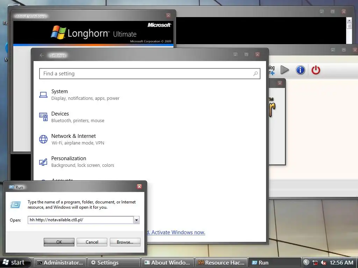Click the Devices keyboard icon in Settings
358x268 pixels.
(43, 117)
